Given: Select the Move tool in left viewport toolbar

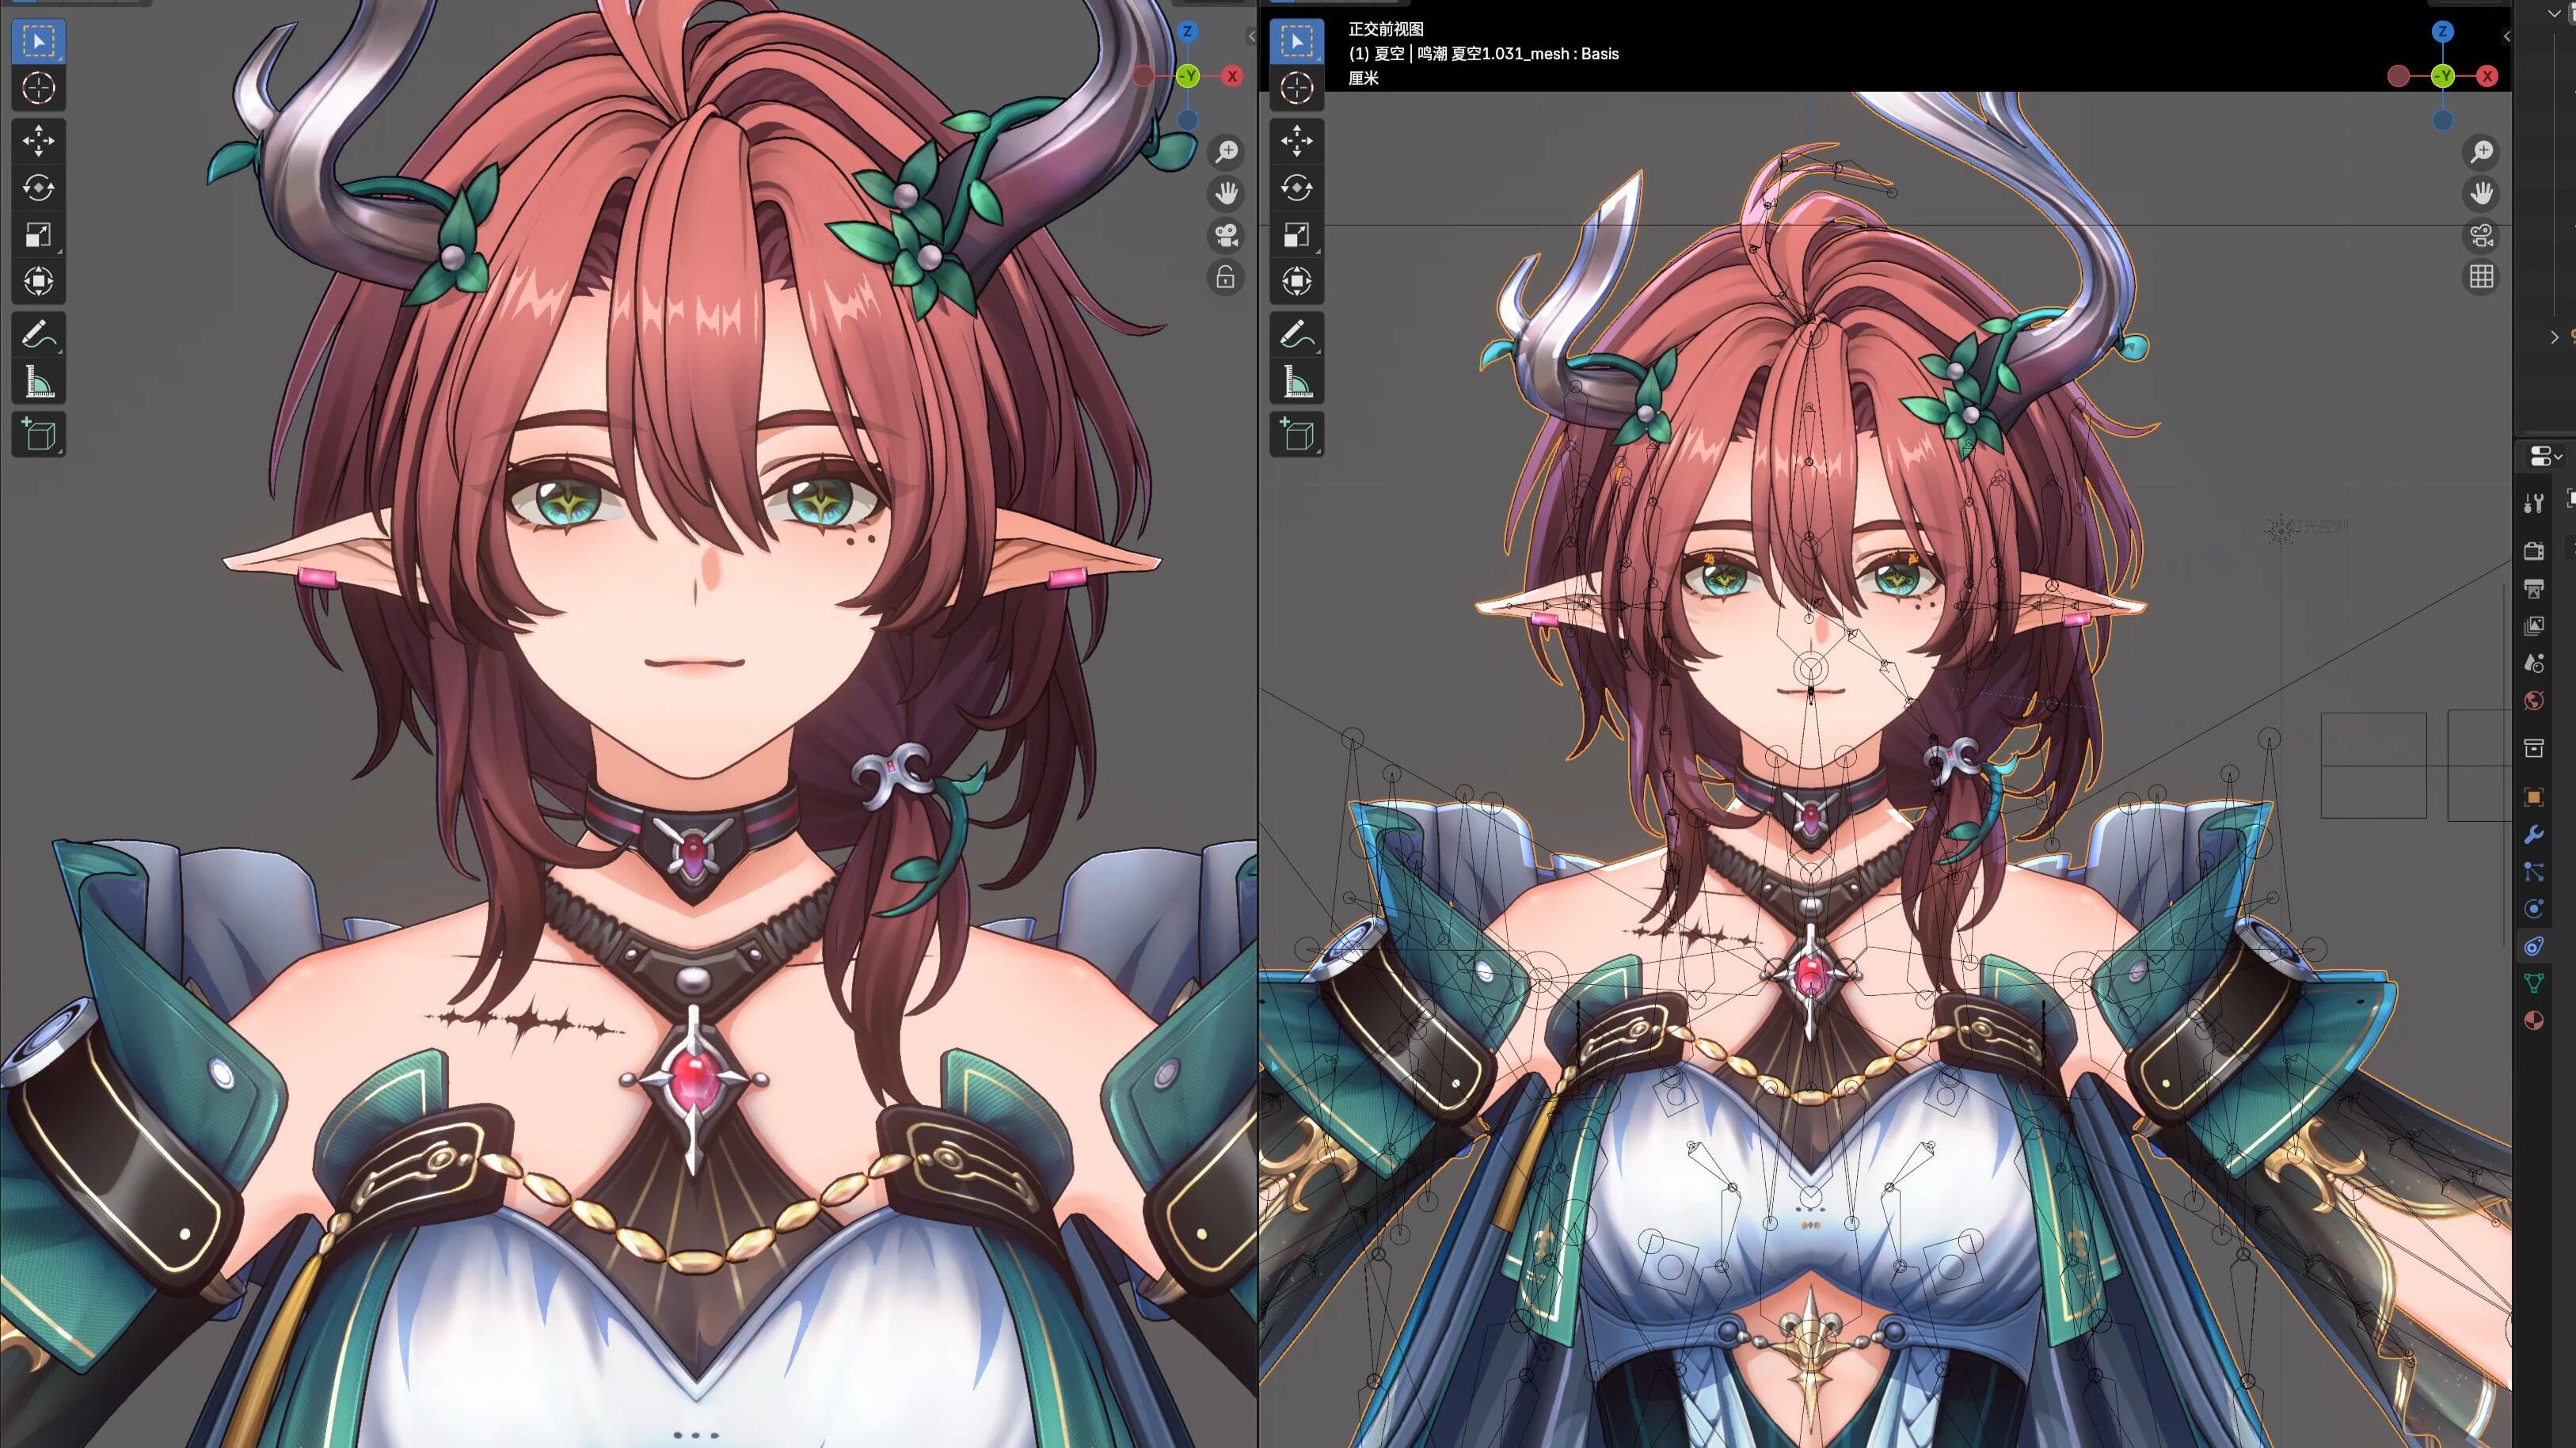Looking at the screenshot, I should click(38, 141).
